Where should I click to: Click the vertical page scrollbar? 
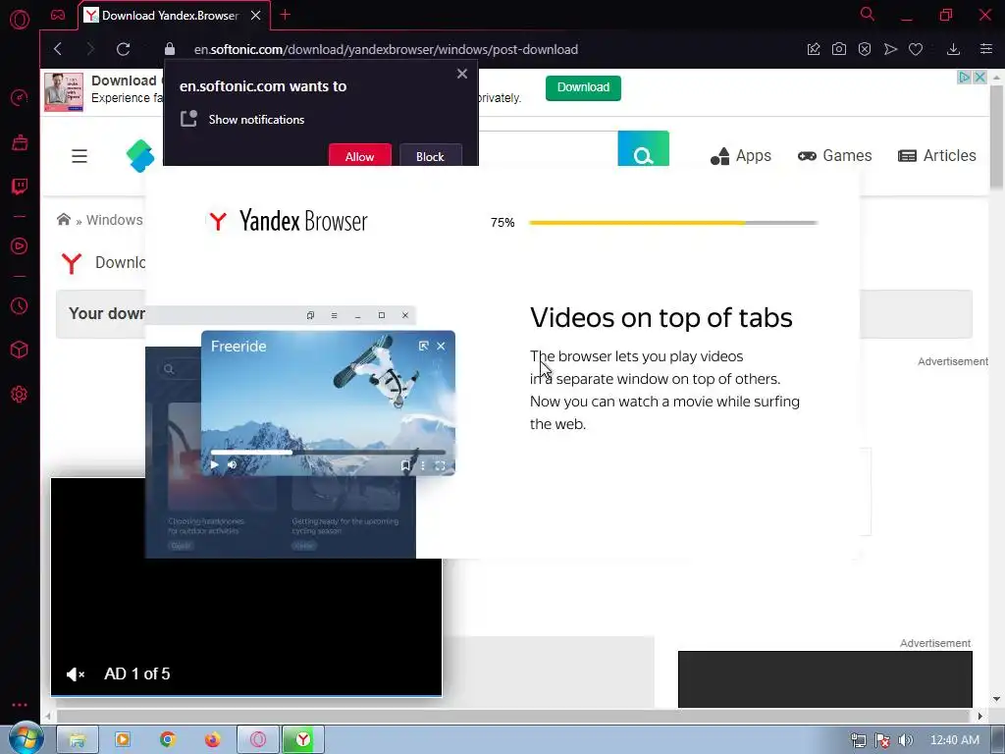[x=996, y=137]
